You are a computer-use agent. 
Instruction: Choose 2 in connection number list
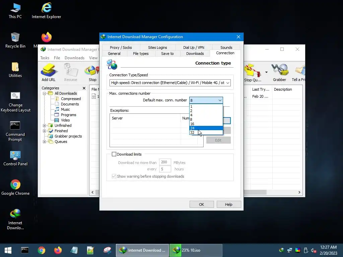coord(206,111)
